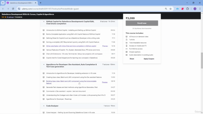Screen dimensions: 203x114
Task: Click video icon beside Generate Test classes lecture
Action: [x=44, y=87]
